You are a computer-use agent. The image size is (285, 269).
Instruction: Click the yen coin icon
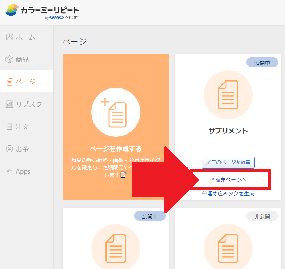tap(9, 149)
